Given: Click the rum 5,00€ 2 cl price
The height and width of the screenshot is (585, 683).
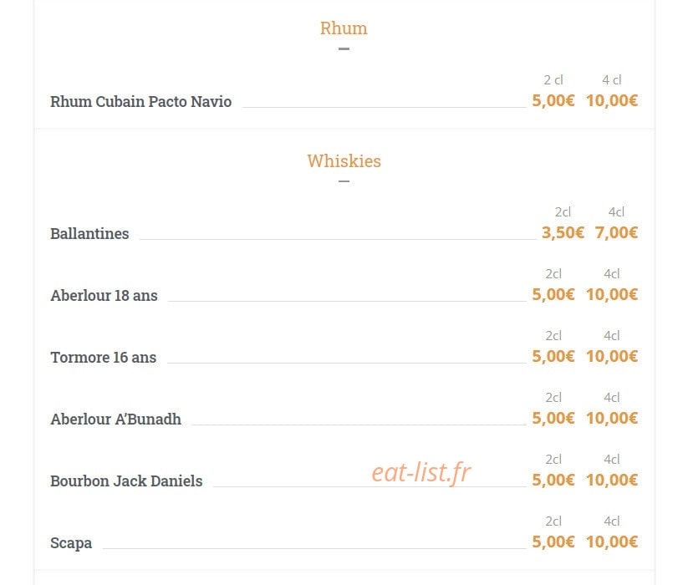Looking at the screenshot, I should click(x=553, y=100).
